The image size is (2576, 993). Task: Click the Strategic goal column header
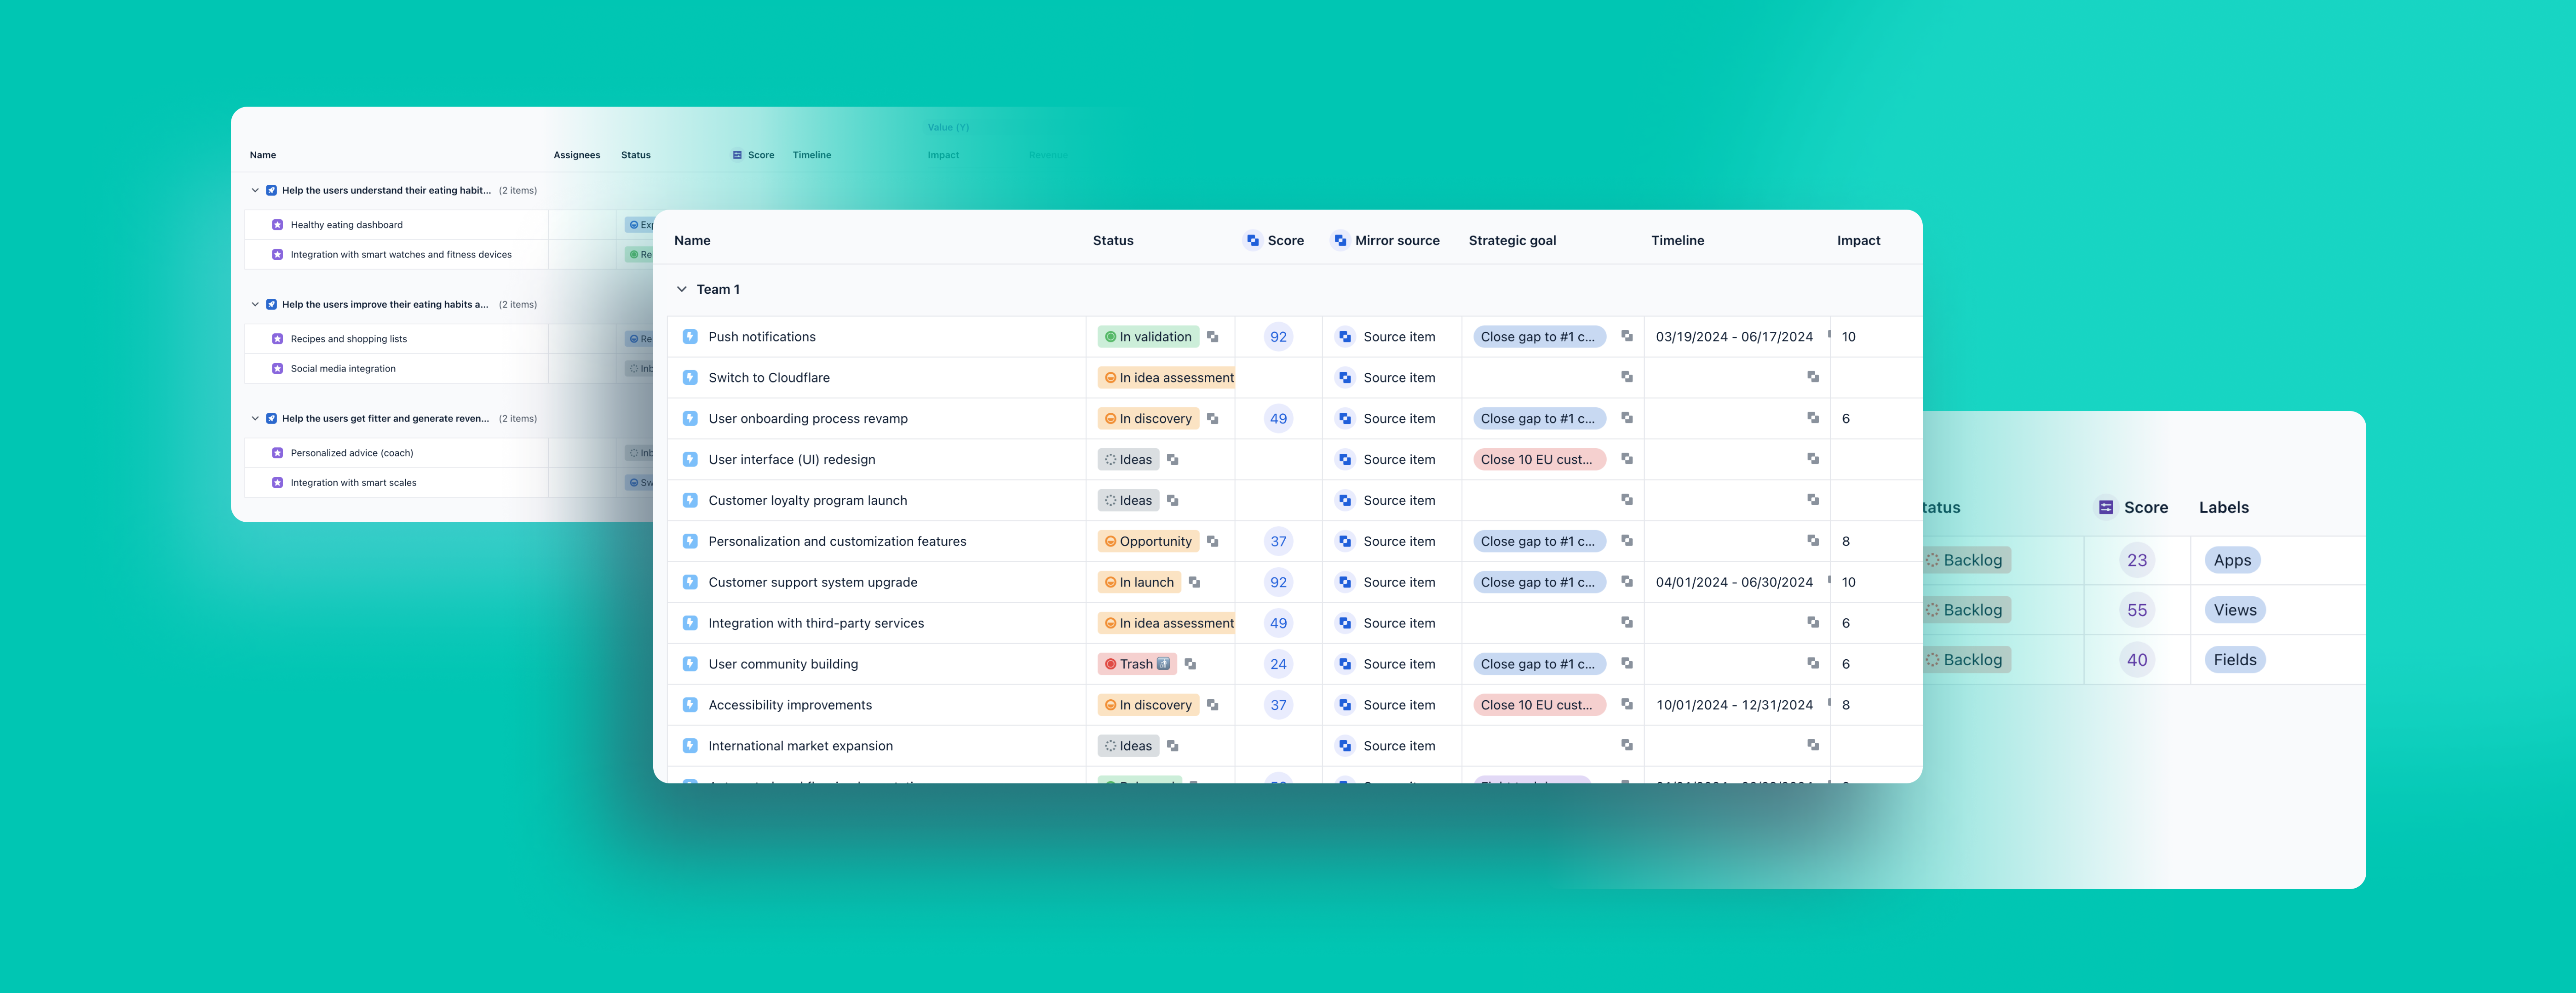click(1512, 241)
